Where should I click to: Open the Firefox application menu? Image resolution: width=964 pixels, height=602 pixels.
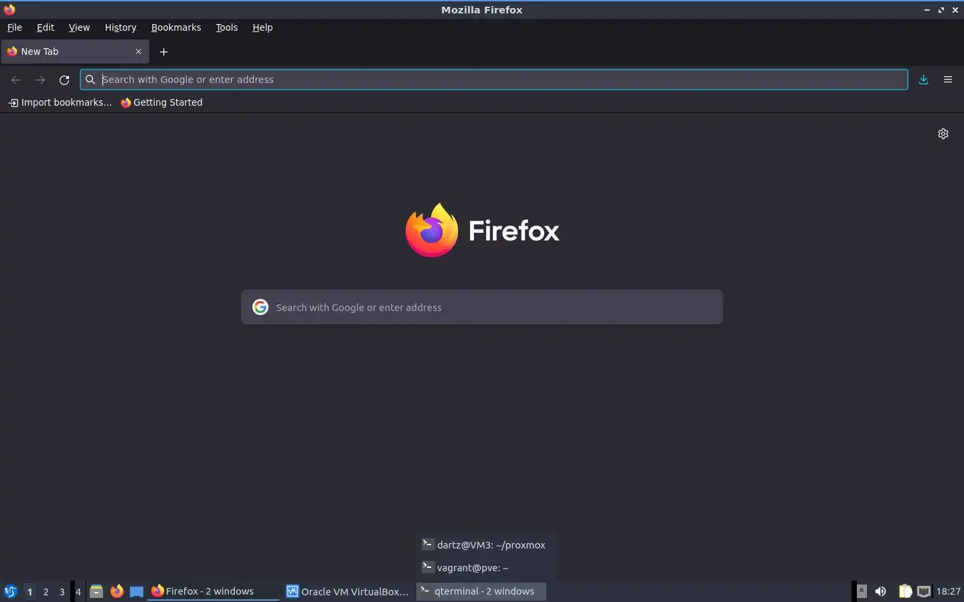948,80
